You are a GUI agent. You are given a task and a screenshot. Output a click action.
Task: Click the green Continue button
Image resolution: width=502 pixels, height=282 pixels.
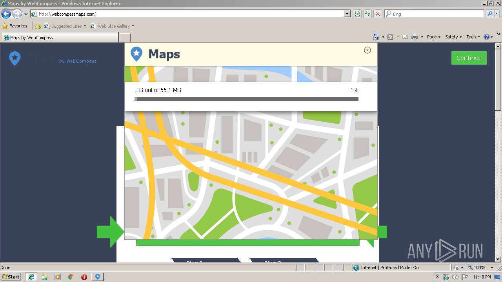tap(469, 58)
